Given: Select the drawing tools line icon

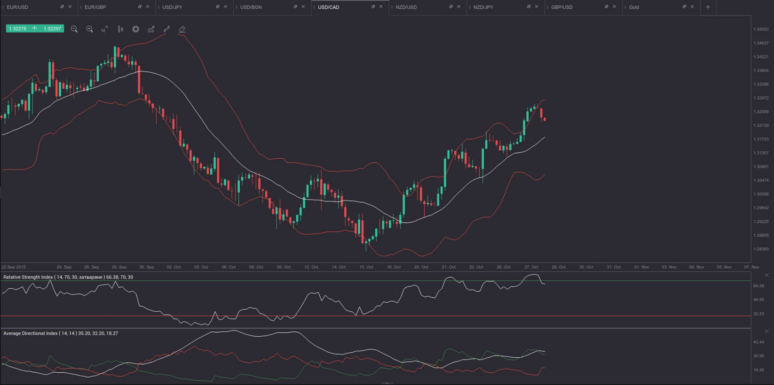Looking at the screenshot, I should click(x=166, y=29).
